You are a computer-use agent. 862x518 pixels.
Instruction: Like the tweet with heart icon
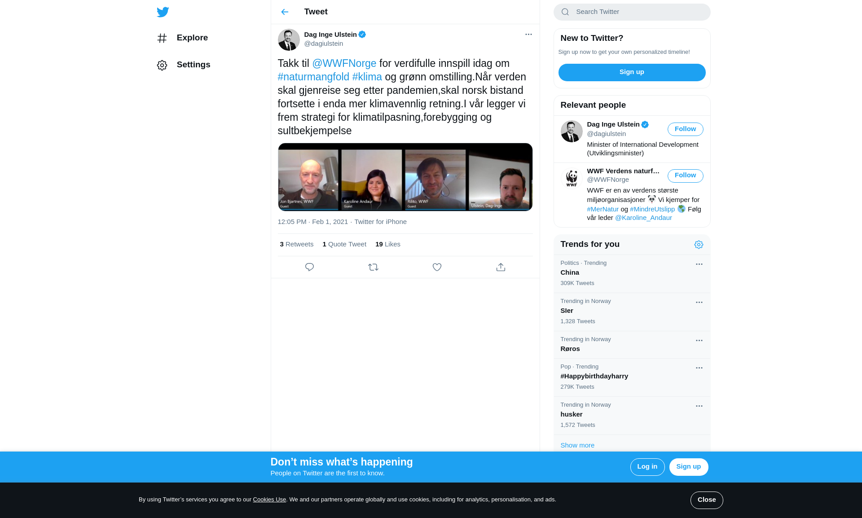[x=437, y=267]
